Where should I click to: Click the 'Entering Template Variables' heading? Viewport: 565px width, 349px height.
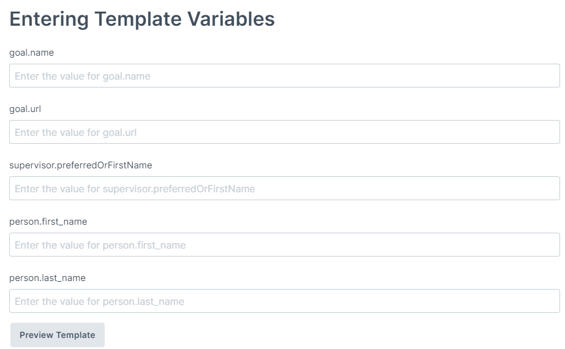142,19
